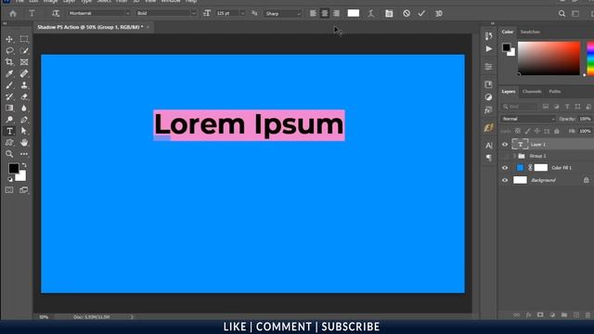Right align the text
The width and height of the screenshot is (594, 334).
[x=336, y=13]
